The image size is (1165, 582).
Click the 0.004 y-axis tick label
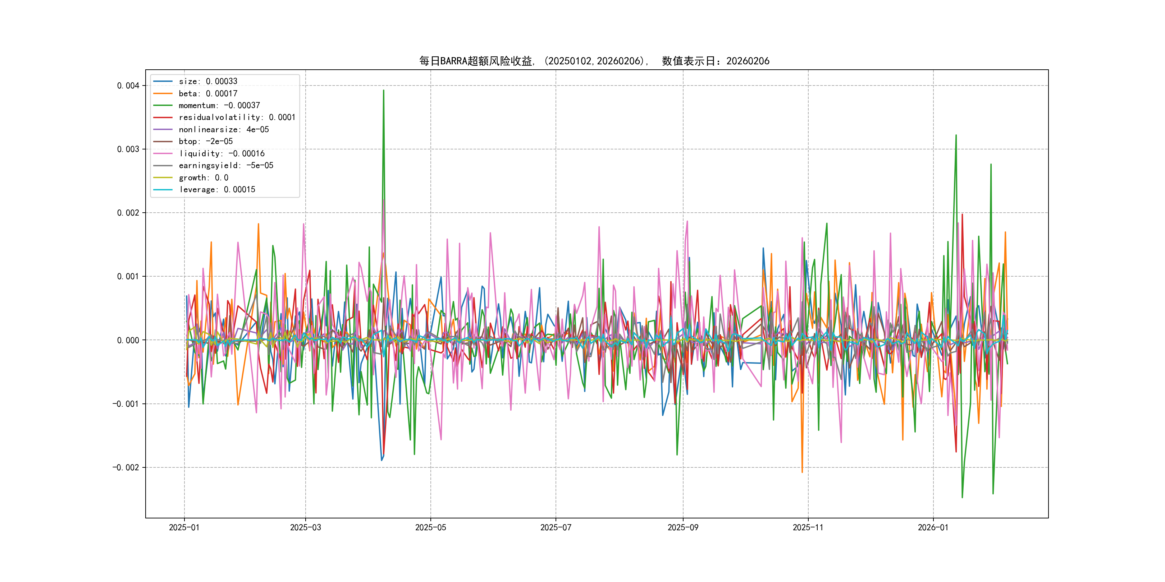128,86
